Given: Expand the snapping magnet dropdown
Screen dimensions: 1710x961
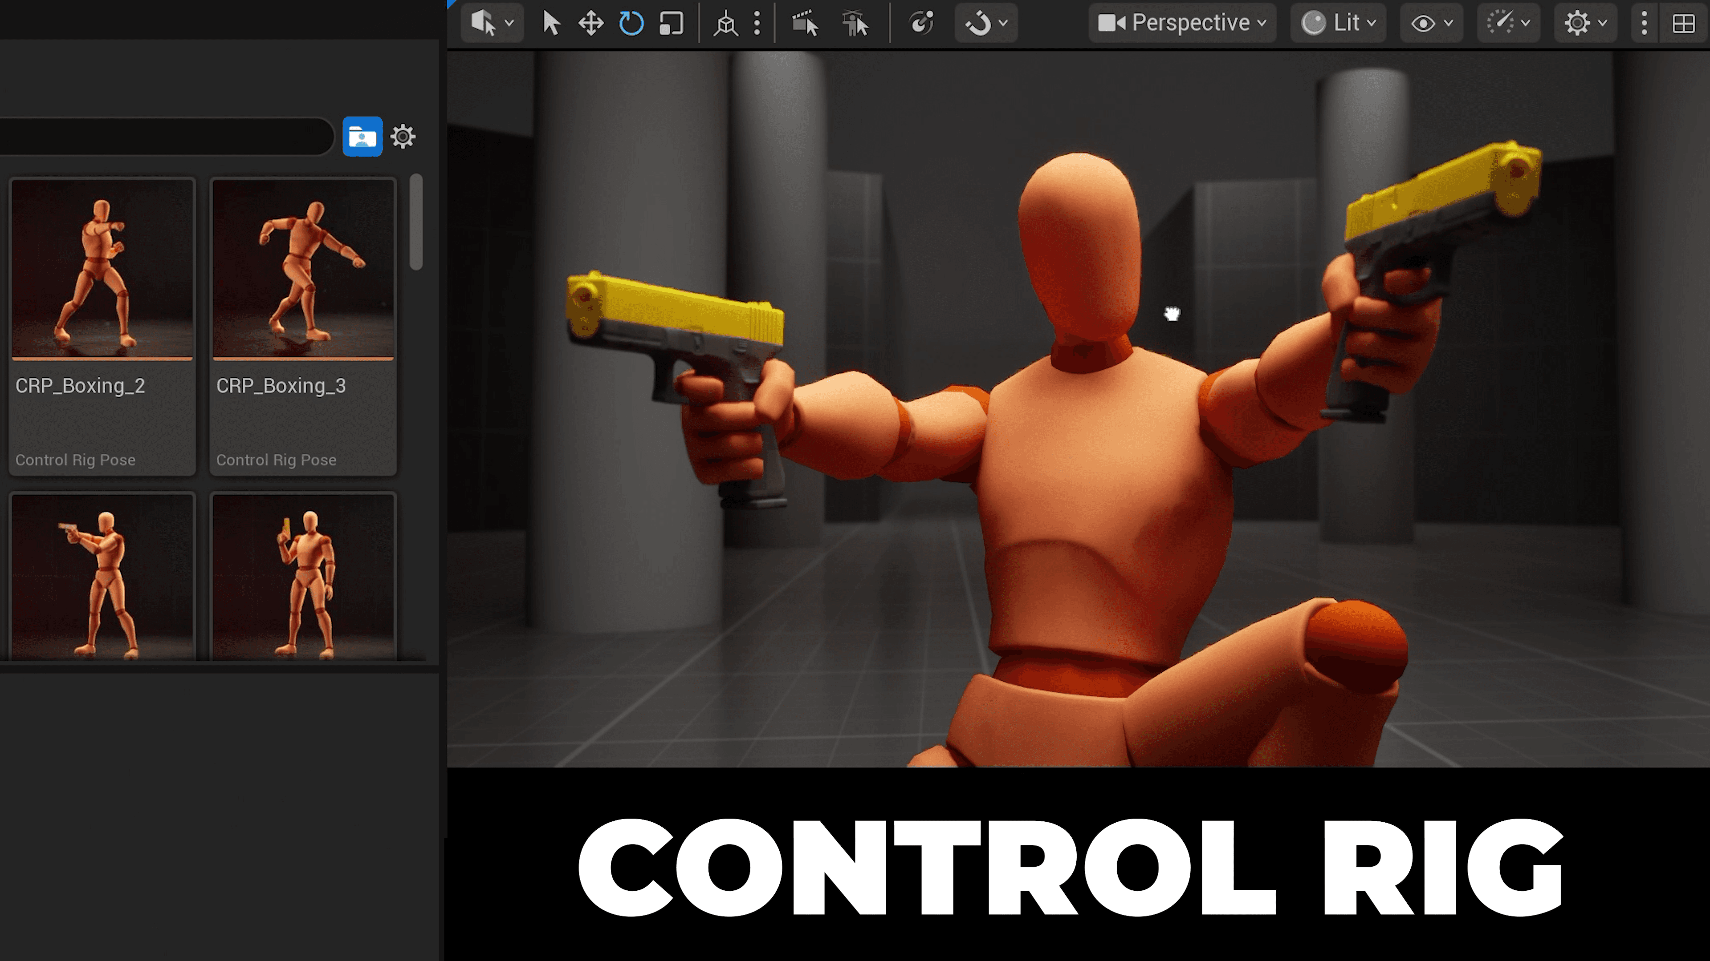Looking at the screenshot, I should 986,23.
